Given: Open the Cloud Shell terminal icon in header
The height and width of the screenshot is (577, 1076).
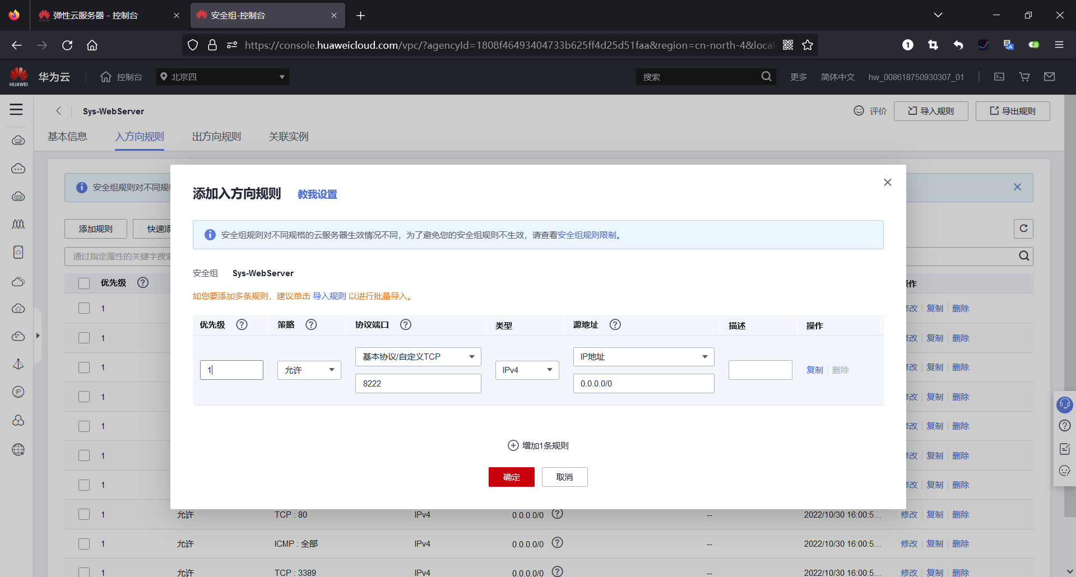Looking at the screenshot, I should point(999,77).
